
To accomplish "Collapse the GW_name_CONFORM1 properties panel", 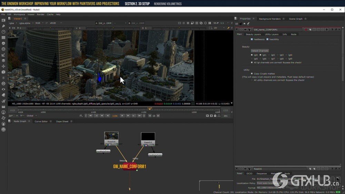I will pos(237,29).
